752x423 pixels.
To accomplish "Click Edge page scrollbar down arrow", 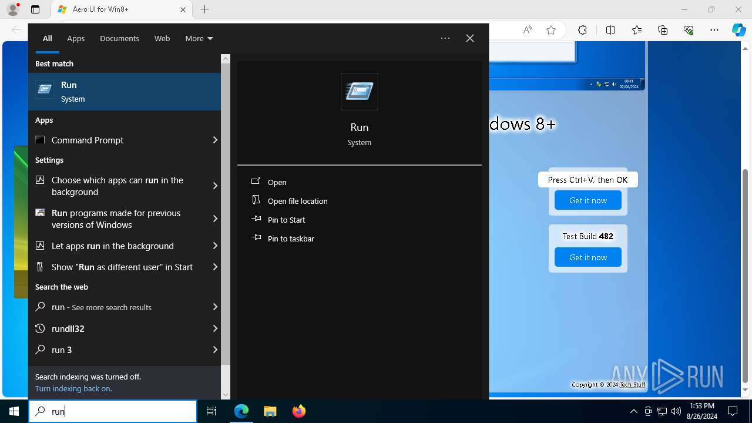I will 746,390.
